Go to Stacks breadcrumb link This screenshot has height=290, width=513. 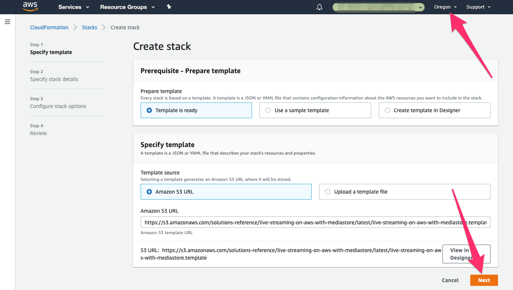pyautogui.click(x=90, y=27)
